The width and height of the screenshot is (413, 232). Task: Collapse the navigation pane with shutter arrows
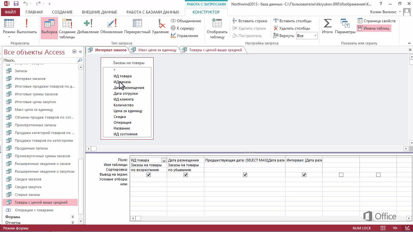pos(80,52)
